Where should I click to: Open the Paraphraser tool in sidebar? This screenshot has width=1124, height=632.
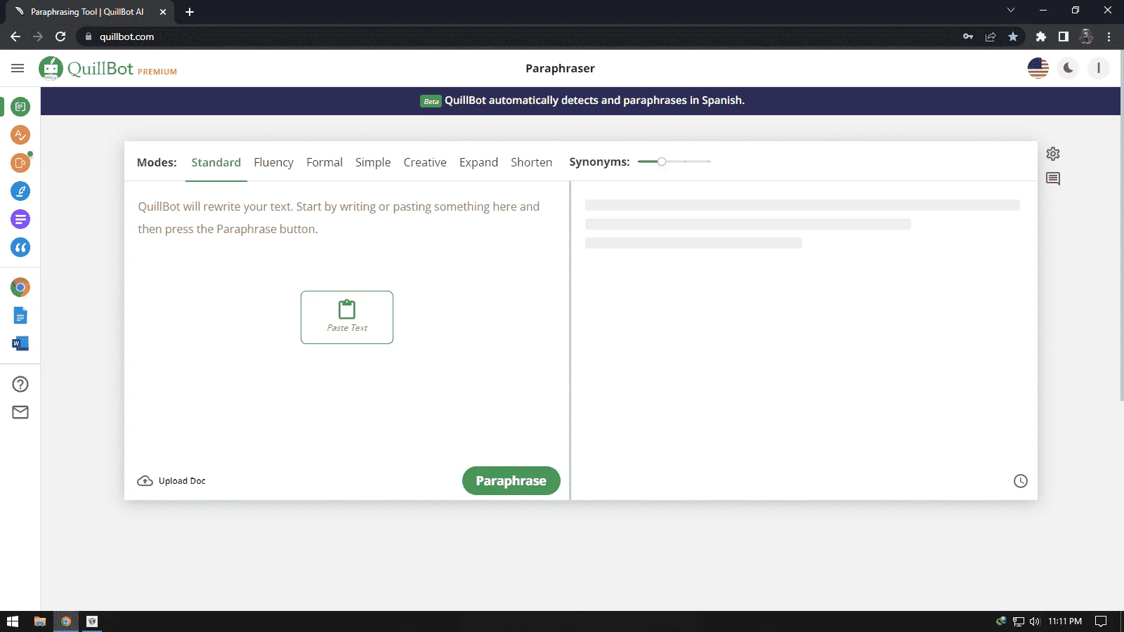(x=20, y=107)
